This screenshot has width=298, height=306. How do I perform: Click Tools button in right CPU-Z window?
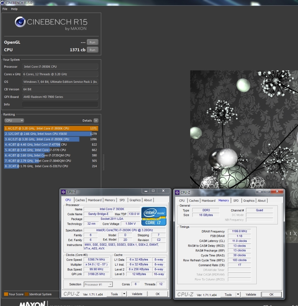(228, 295)
